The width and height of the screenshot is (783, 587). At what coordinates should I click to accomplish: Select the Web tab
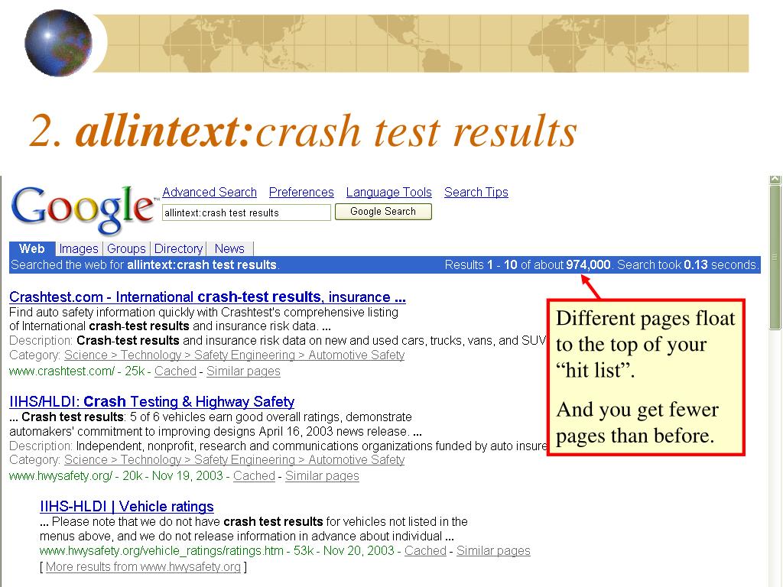click(x=31, y=248)
